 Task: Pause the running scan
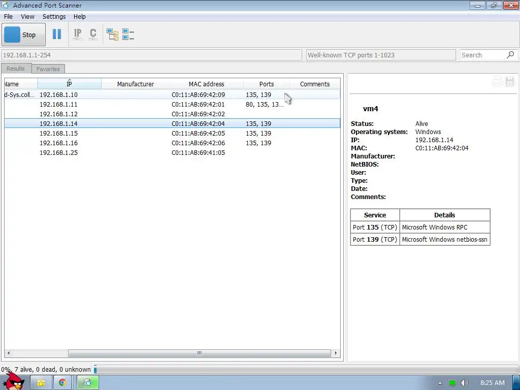pos(57,34)
